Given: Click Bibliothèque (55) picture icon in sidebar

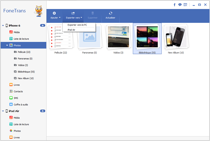Looking at the screenshot, I should tap(15, 71).
